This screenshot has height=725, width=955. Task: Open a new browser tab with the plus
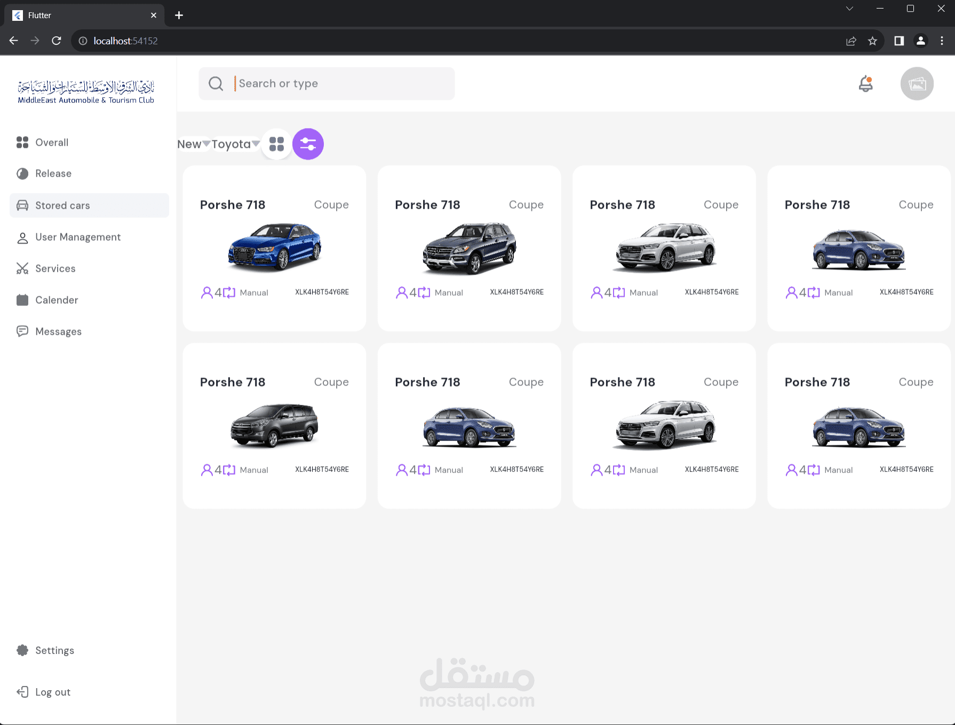[x=179, y=15]
